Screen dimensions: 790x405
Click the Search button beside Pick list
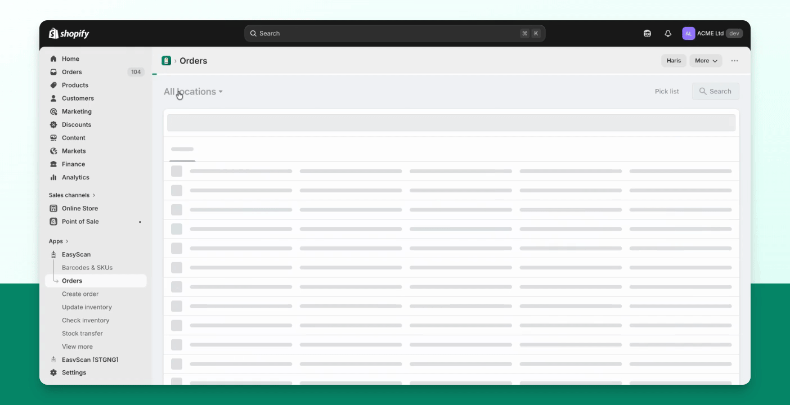(716, 91)
